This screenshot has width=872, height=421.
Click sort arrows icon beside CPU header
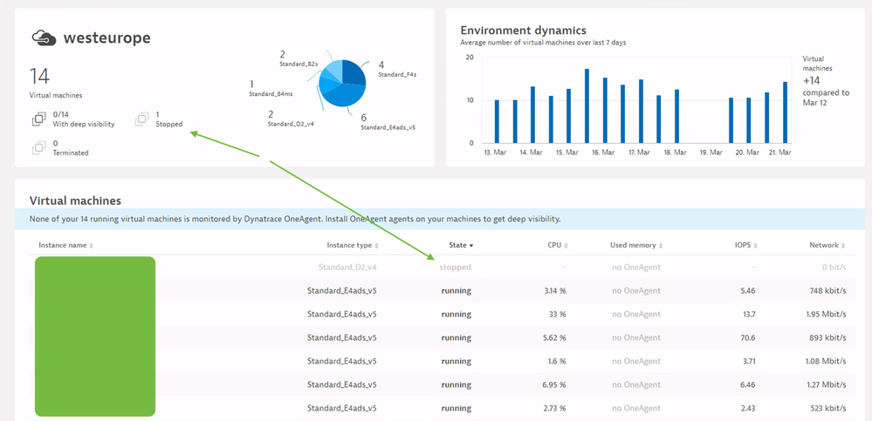[566, 246]
